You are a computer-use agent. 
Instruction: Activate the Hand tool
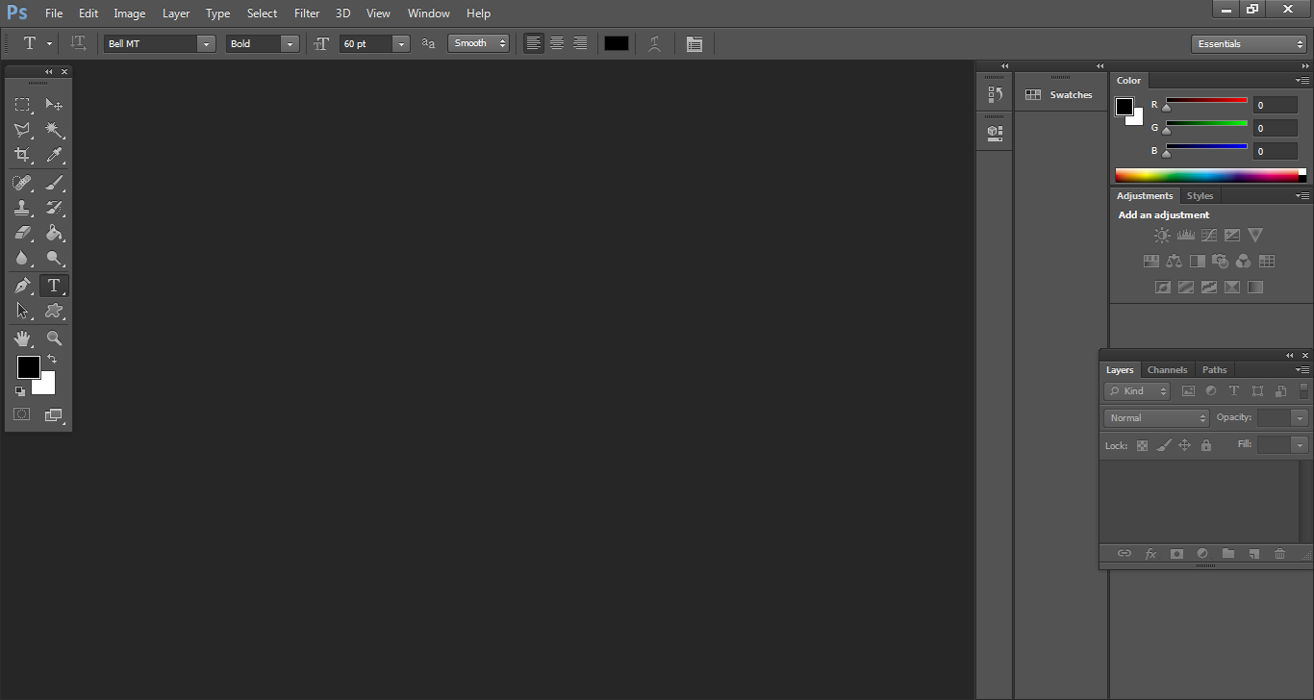pos(22,338)
